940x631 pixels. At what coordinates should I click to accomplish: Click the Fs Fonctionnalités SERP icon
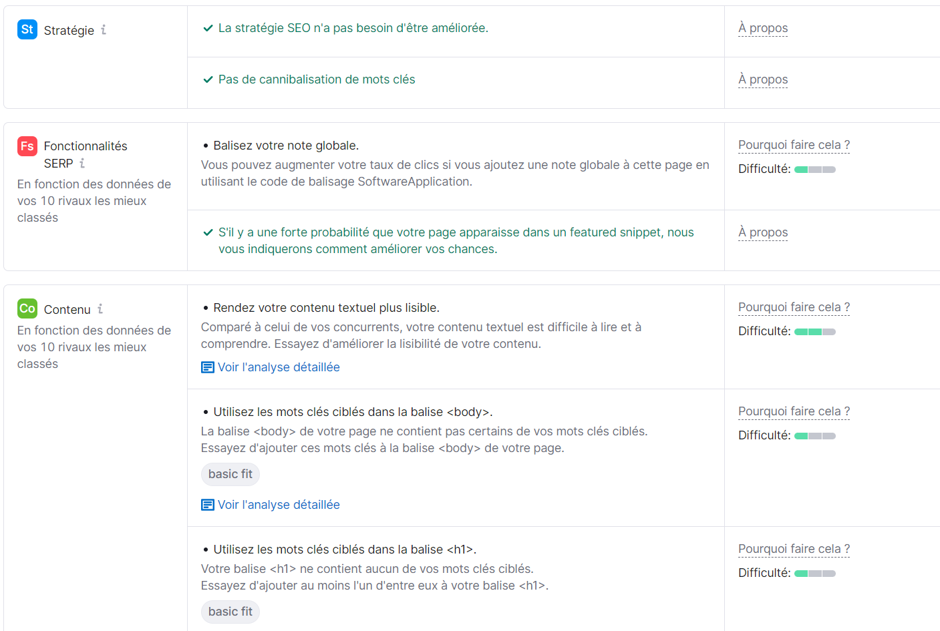[26, 146]
